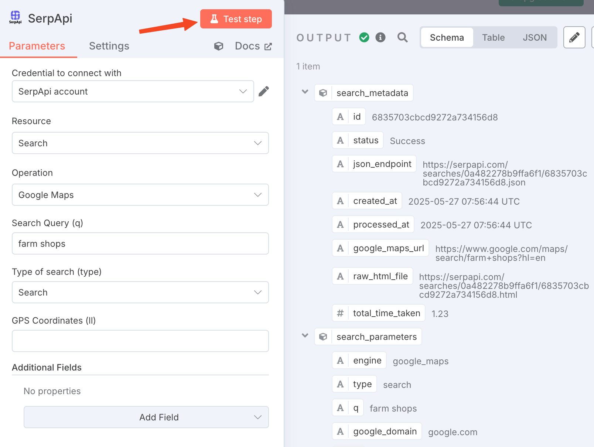
Task: Click the cube icon beside search_metadata
Action: coord(323,93)
